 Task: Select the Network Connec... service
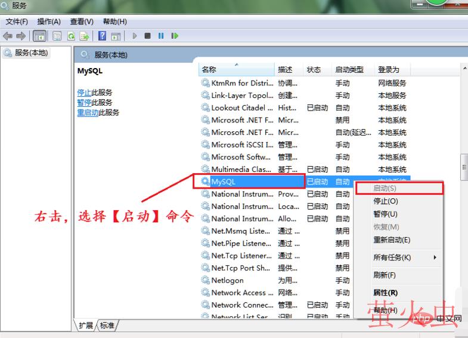(x=276, y=305)
